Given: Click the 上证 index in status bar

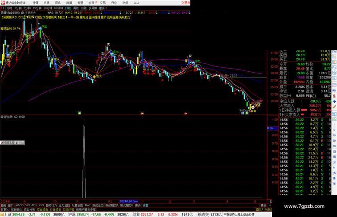Looking at the screenshot, I should (8, 214).
